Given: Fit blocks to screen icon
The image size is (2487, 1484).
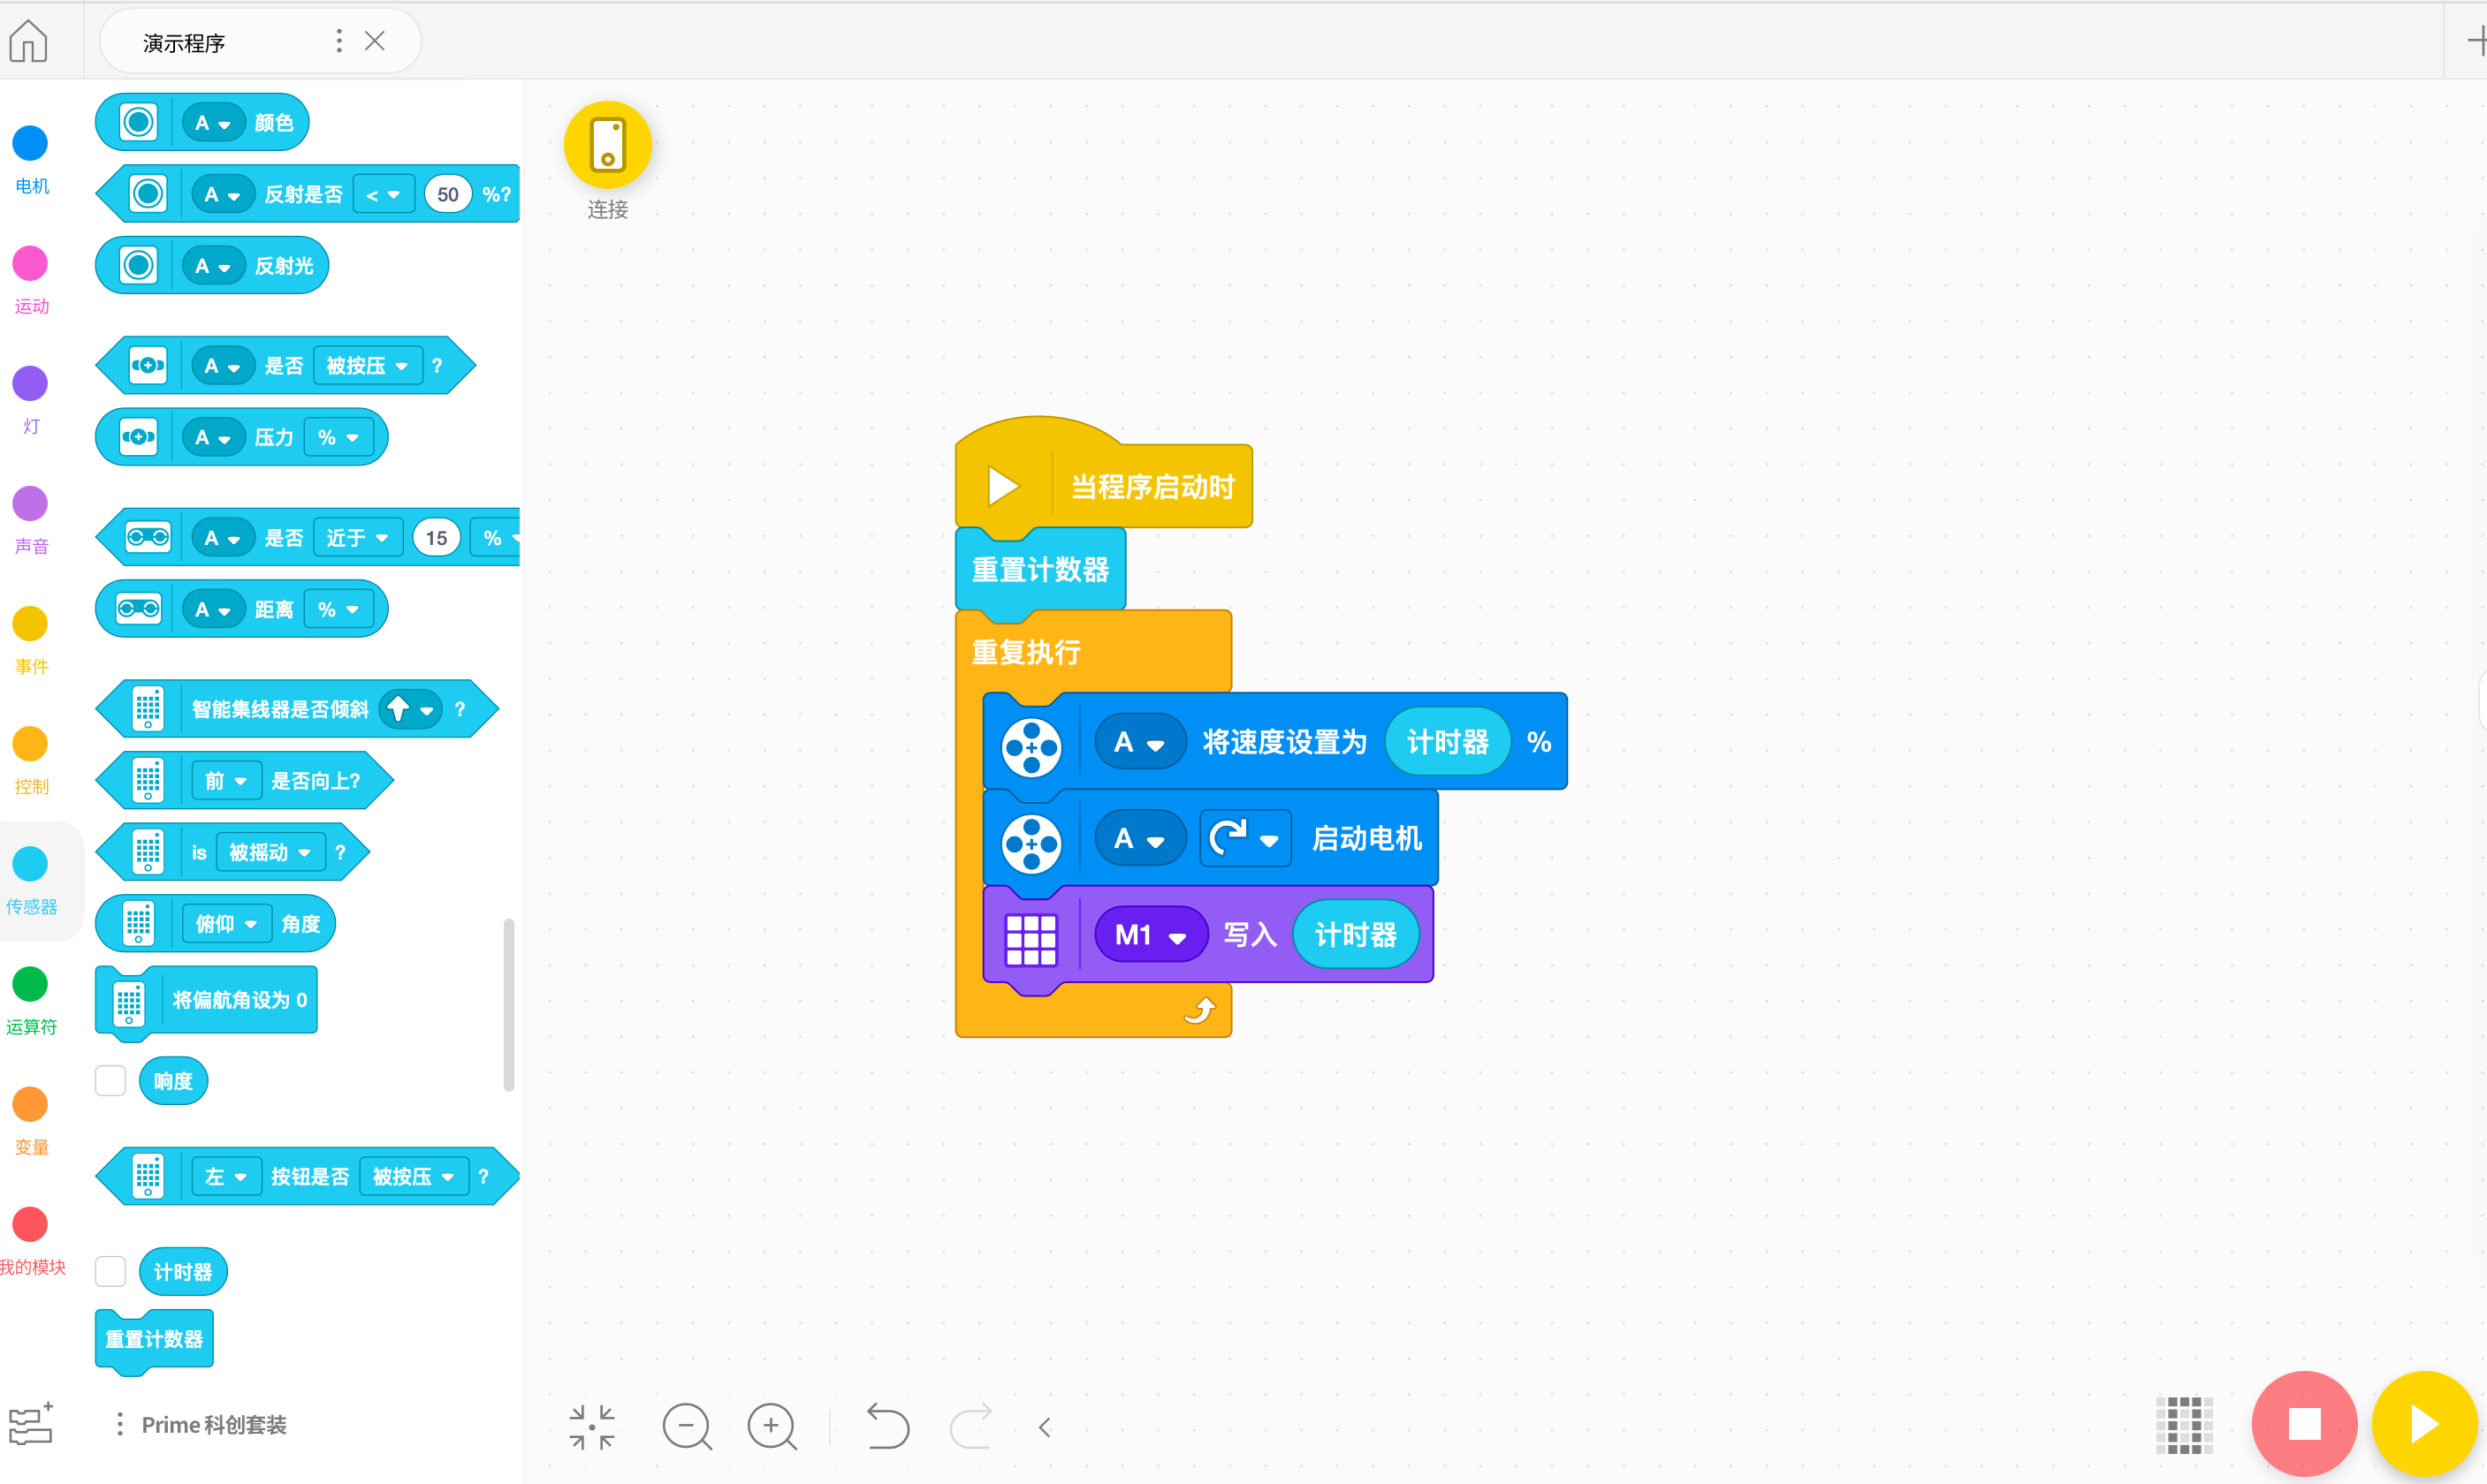Looking at the screenshot, I should [591, 1427].
